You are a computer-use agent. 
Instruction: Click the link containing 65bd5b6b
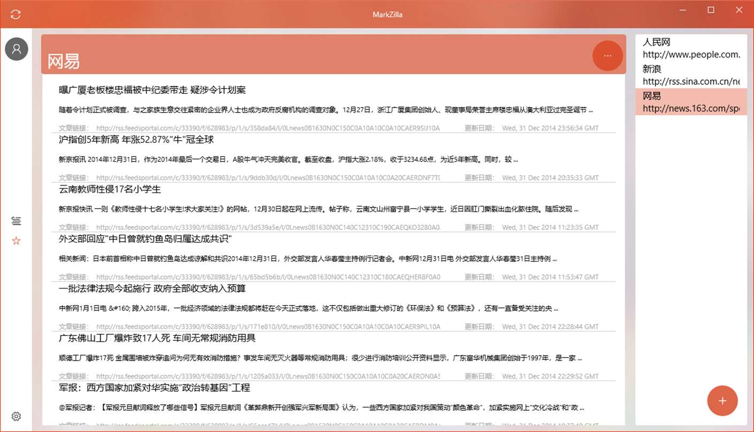(268, 277)
